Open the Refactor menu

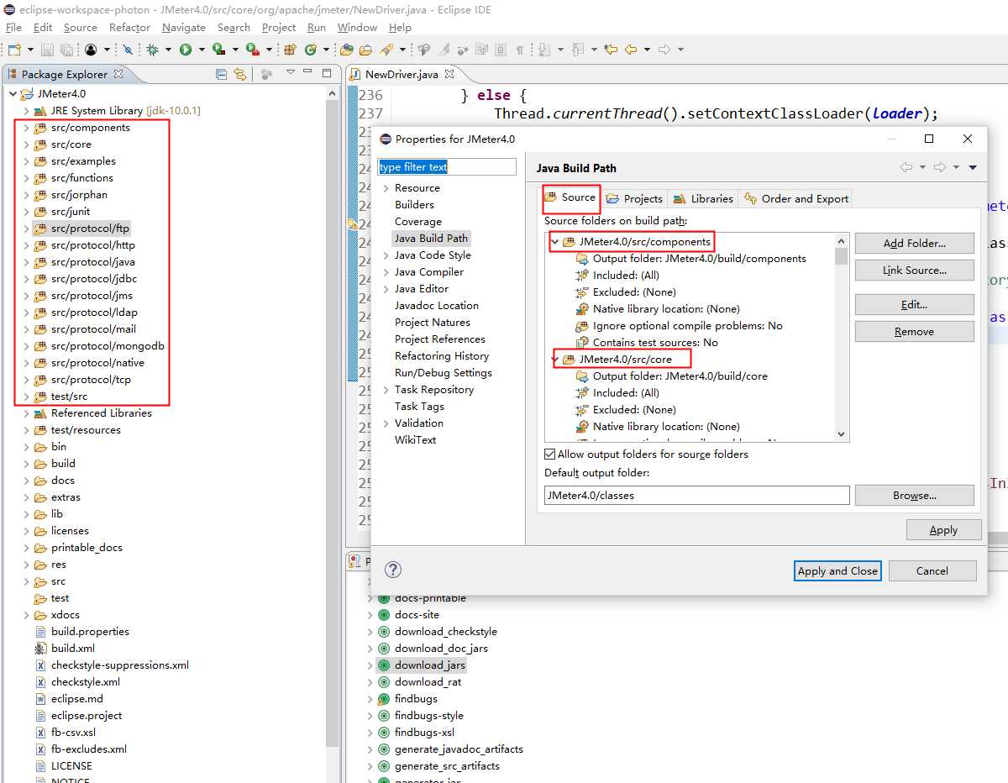[x=129, y=28]
